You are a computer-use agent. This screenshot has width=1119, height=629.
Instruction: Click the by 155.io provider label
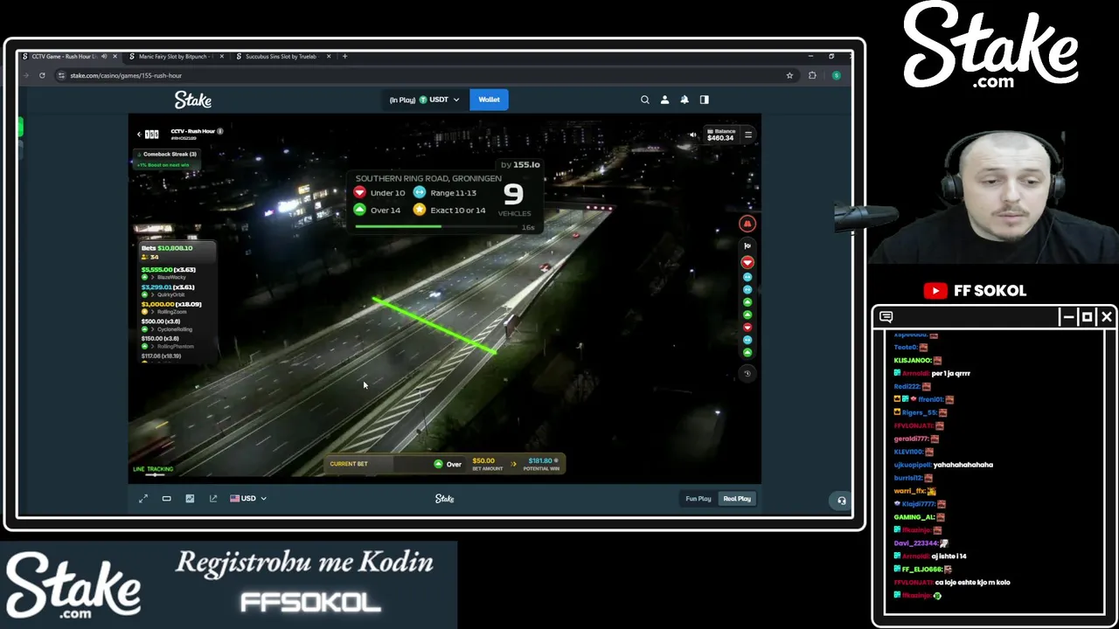coord(520,164)
